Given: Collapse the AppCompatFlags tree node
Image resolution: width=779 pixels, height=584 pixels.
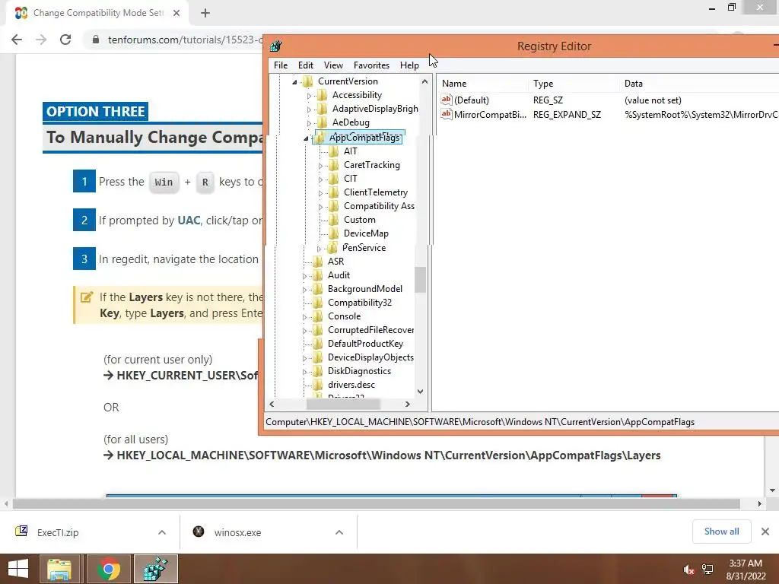Looking at the screenshot, I should point(306,138).
